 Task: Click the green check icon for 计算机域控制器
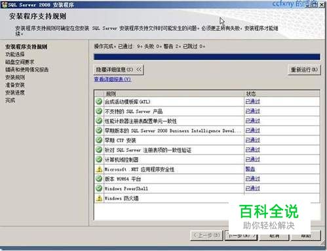pos(99,159)
